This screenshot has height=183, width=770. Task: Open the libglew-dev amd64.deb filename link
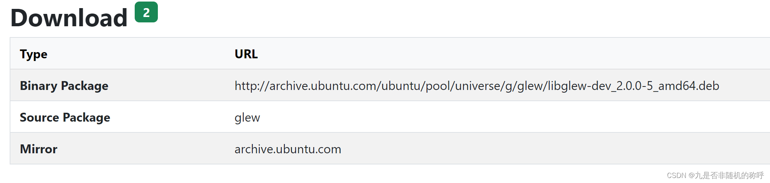coord(633,86)
